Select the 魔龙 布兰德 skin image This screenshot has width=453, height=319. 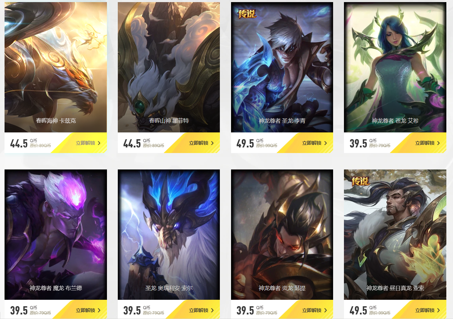[56, 234]
